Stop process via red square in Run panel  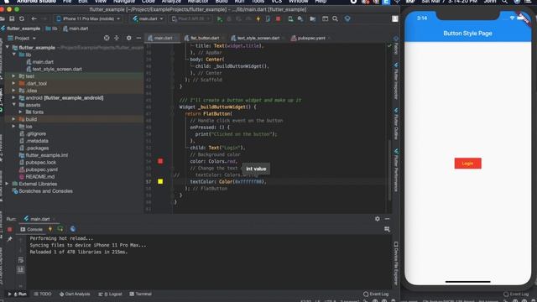9,229
